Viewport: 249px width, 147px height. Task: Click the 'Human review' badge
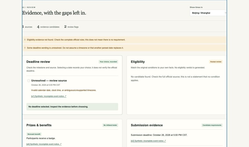216,62
